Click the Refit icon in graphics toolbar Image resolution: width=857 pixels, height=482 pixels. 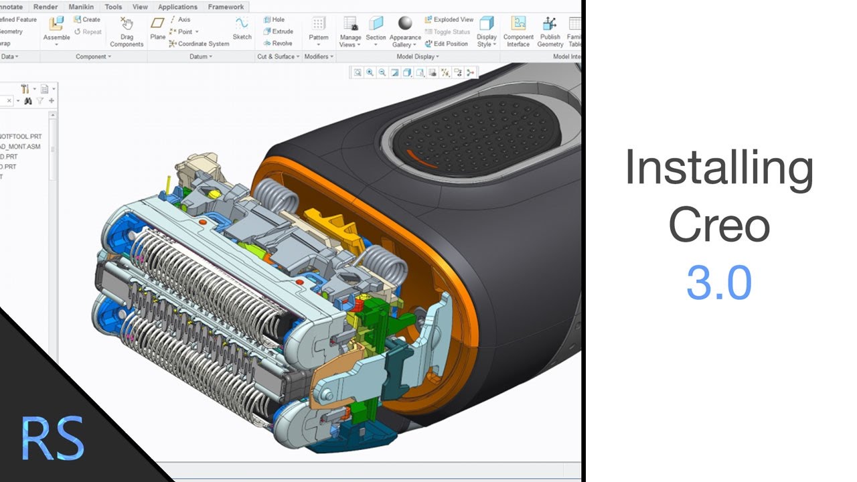pos(358,72)
